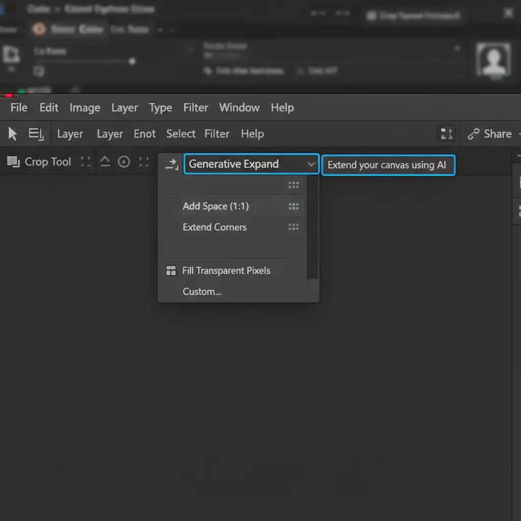Click the grid icon beside Add Space (1:1)
Screen dimensions: 521x521
click(294, 206)
